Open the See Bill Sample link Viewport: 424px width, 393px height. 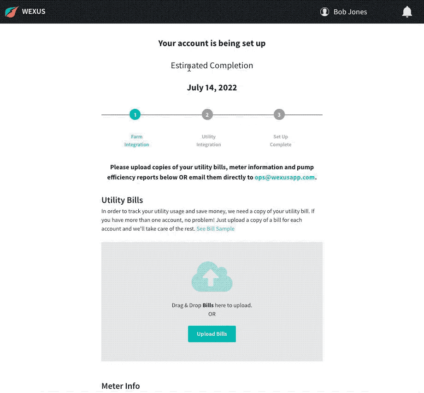click(215, 229)
